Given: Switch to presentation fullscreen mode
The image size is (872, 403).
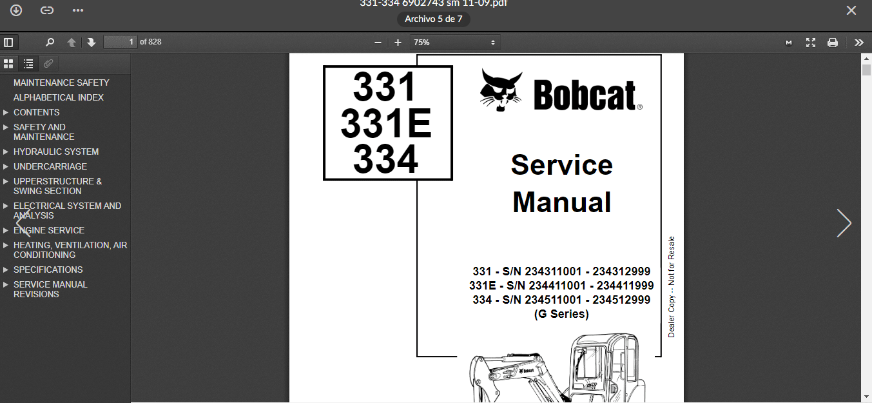Looking at the screenshot, I should (811, 43).
